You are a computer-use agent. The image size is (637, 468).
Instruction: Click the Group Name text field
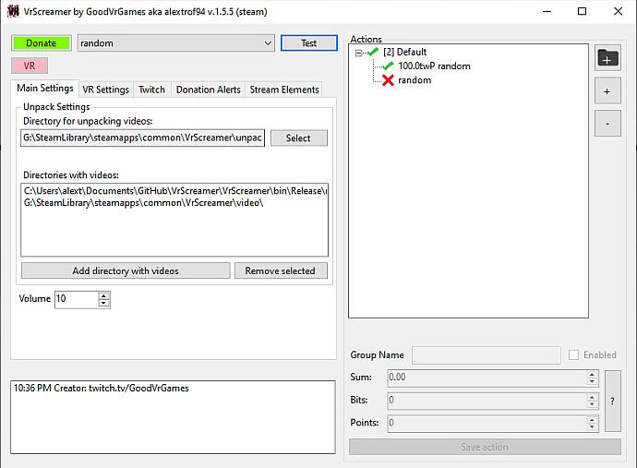pyautogui.click(x=487, y=355)
